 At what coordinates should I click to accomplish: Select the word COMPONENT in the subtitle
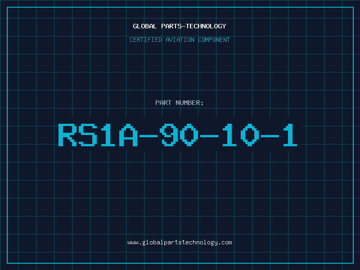pyautogui.click(x=214, y=40)
